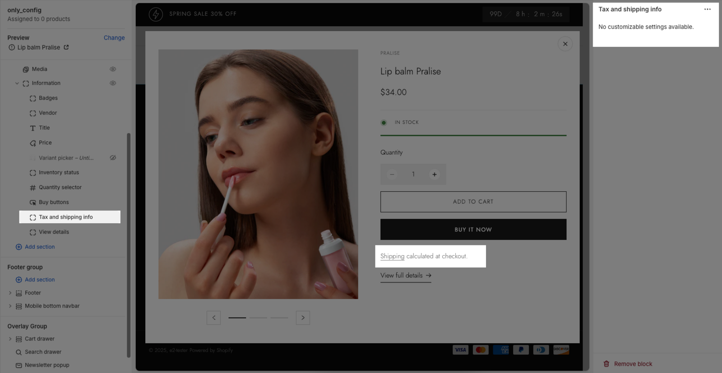This screenshot has width=722, height=373.
Task: Expand the Cart drawer section
Action: click(10, 339)
